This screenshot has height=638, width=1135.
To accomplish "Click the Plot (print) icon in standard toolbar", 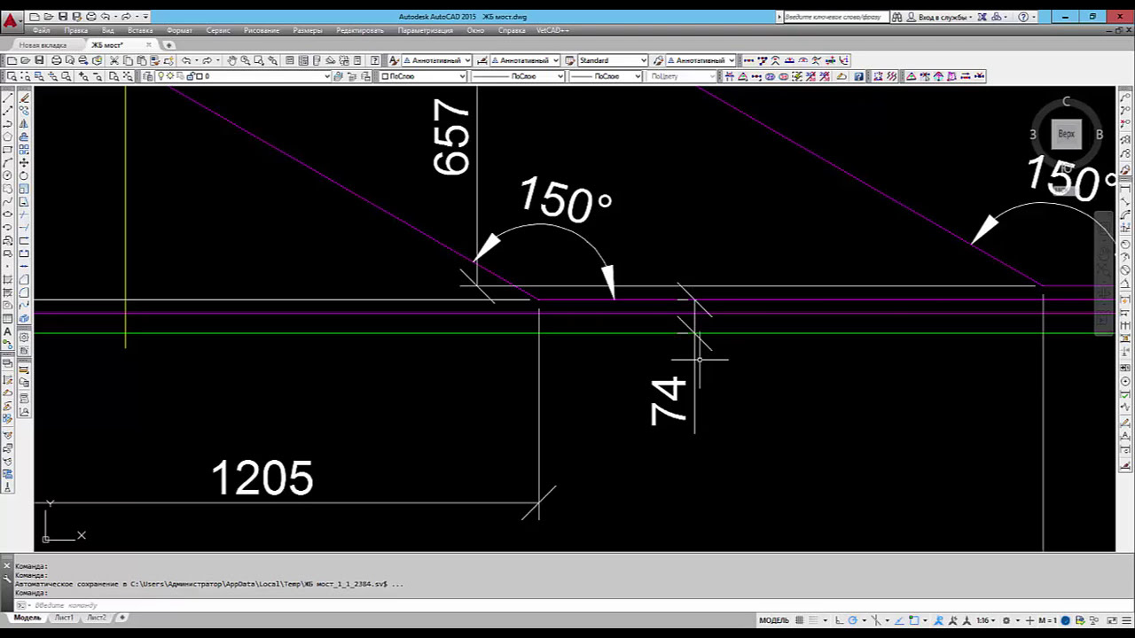I will click(56, 60).
